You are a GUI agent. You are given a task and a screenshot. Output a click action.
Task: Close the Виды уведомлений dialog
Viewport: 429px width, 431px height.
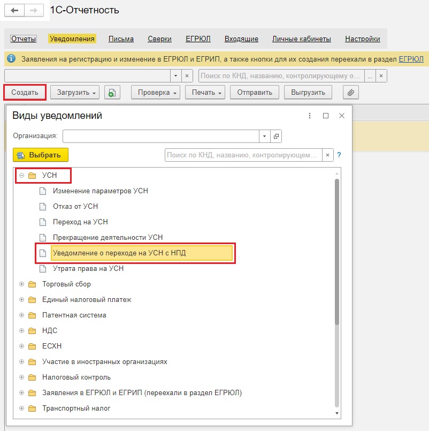pos(342,116)
